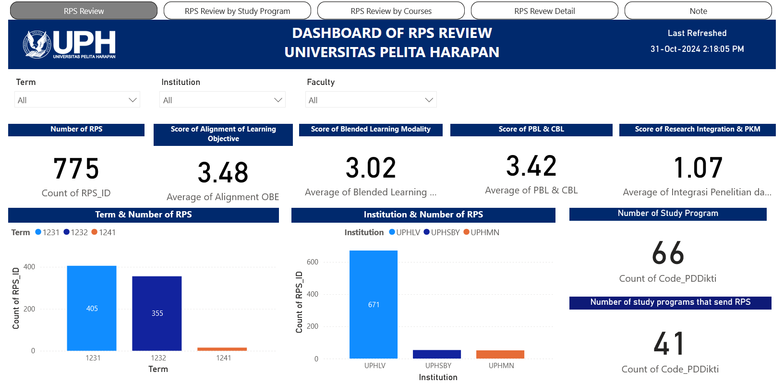Click the 1231 term bar showing 405
This screenshot has height=383, width=784.
(x=92, y=308)
